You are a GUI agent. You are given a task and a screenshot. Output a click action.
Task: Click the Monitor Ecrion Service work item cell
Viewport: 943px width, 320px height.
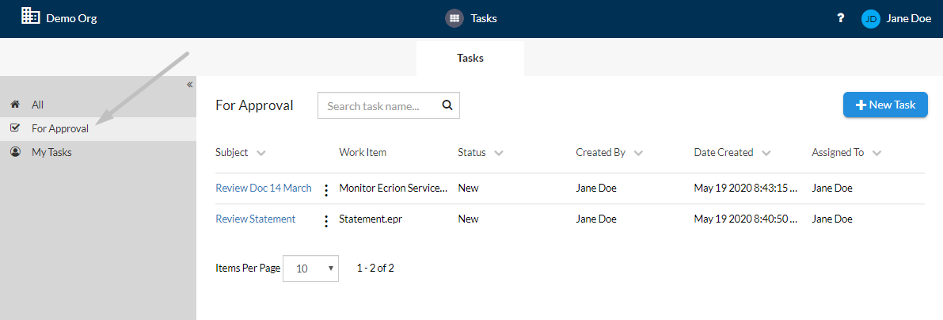(394, 188)
